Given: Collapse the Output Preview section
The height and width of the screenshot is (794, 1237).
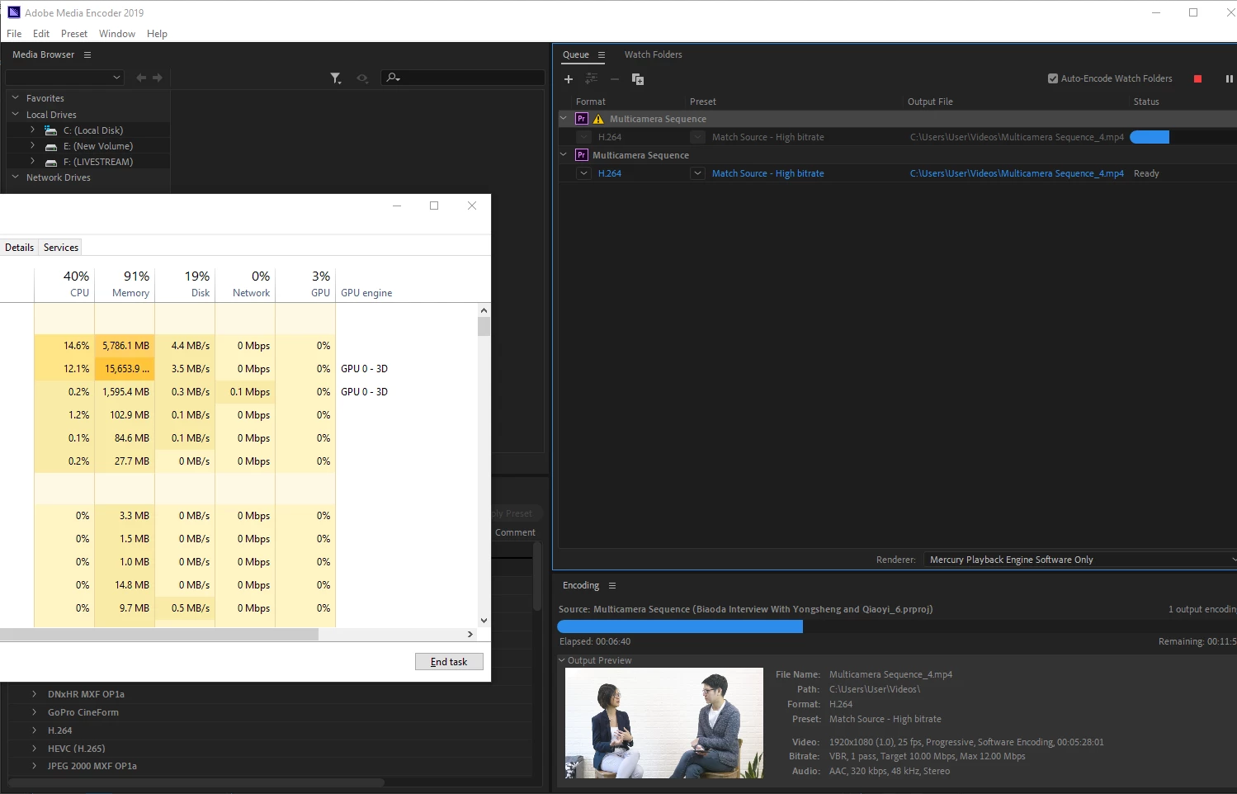Looking at the screenshot, I should pyautogui.click(x=562, y=660).
